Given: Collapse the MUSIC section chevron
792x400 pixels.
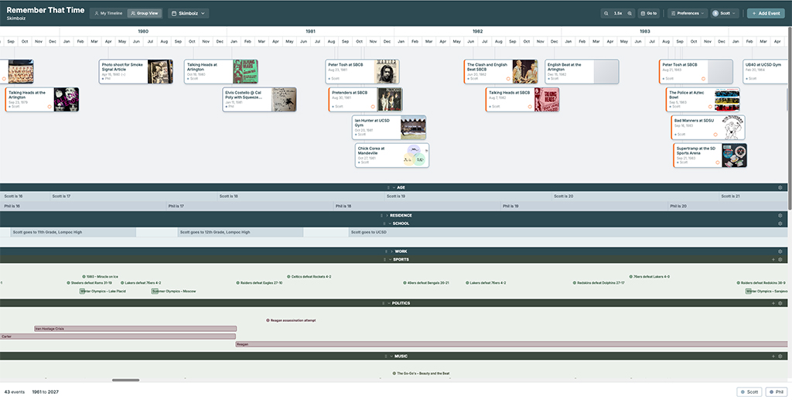Looking at the screenshot, I should pyautogui.click(x=391, y=357).
